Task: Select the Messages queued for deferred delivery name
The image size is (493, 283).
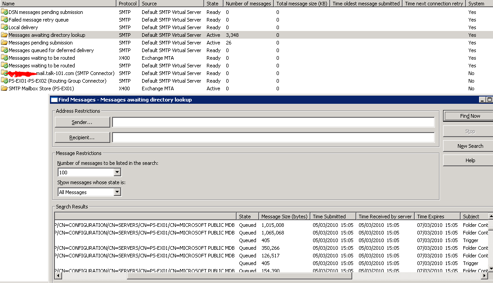Action: point(51,50)
